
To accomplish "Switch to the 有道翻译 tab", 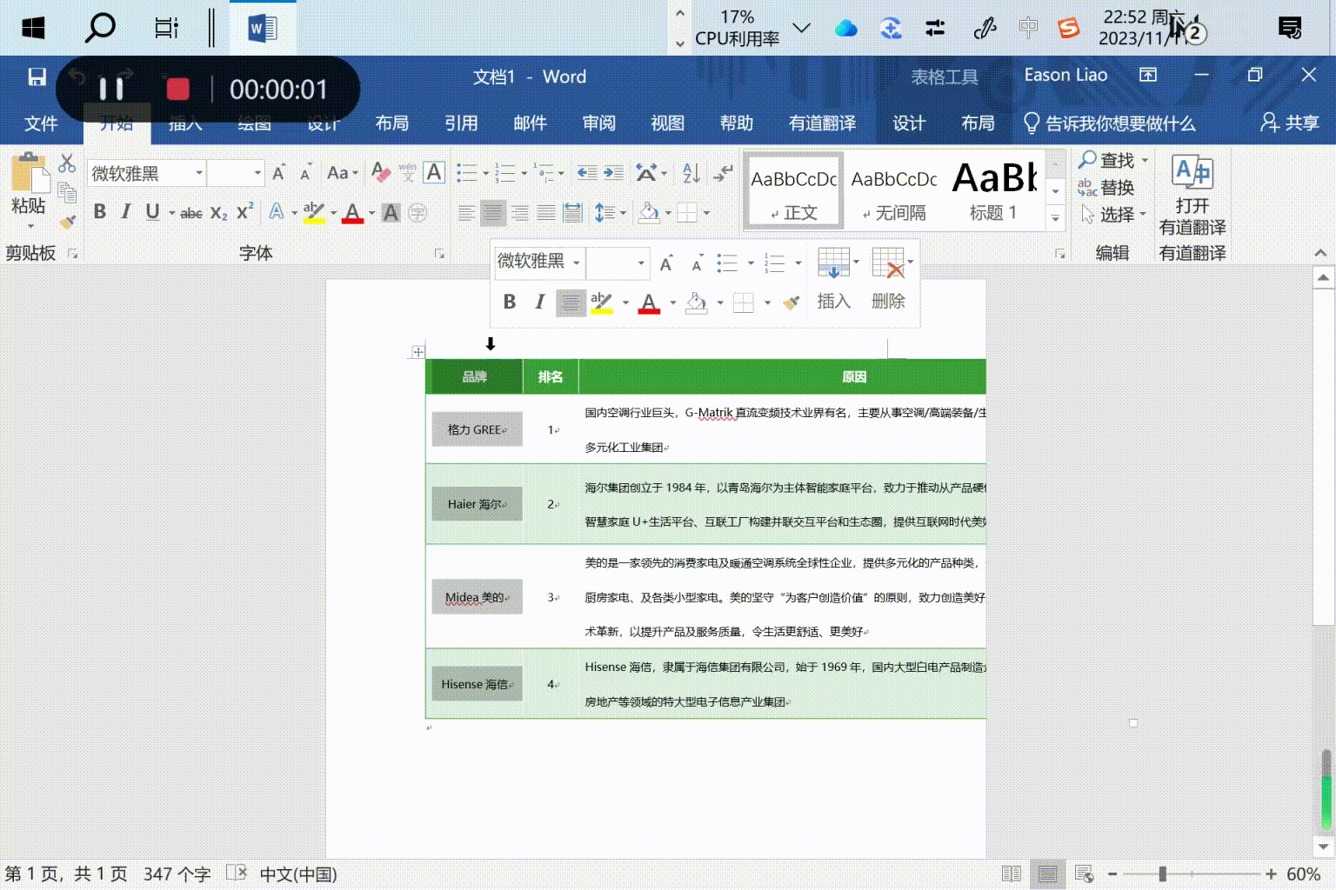I will 822,123.
